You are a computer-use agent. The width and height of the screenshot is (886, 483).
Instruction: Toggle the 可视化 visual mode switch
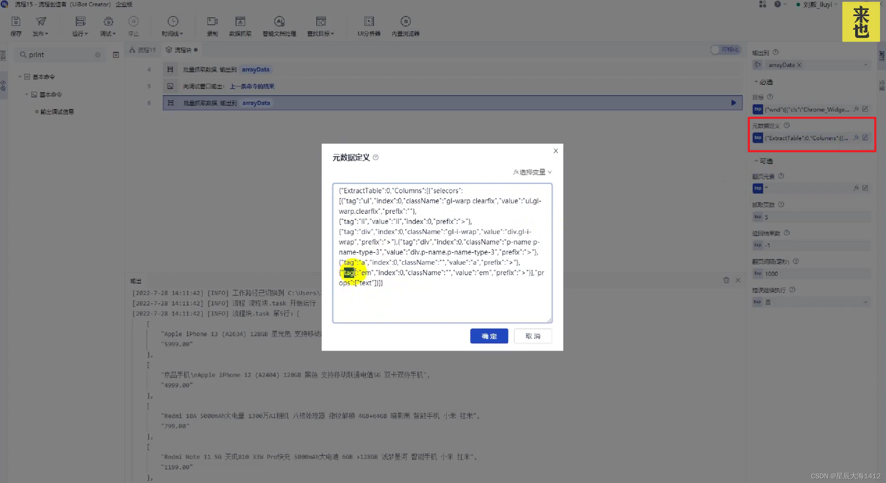tap(725, 50)
